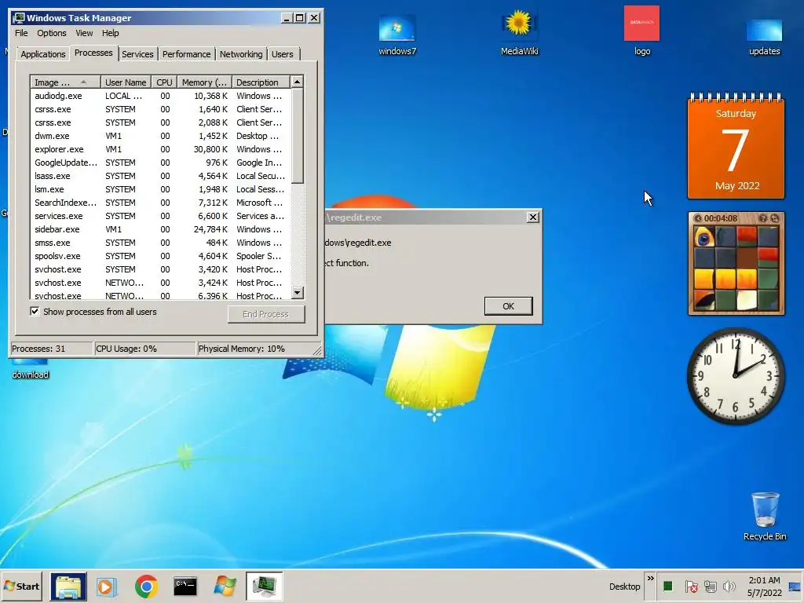Click the picture puzzle gadget timer icon
804x603 pixels.
click(697, 218)
